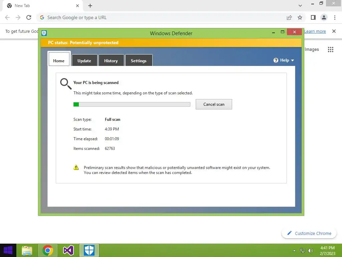Screen dimensions: 342x257
Task: Open the taskbar clock showing 4:41 PM
Action: 328,251
